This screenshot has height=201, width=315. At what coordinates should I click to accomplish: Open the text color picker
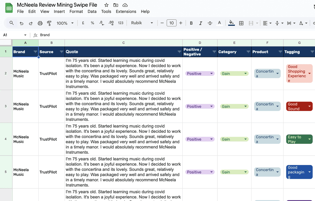(x=219, y=23)
